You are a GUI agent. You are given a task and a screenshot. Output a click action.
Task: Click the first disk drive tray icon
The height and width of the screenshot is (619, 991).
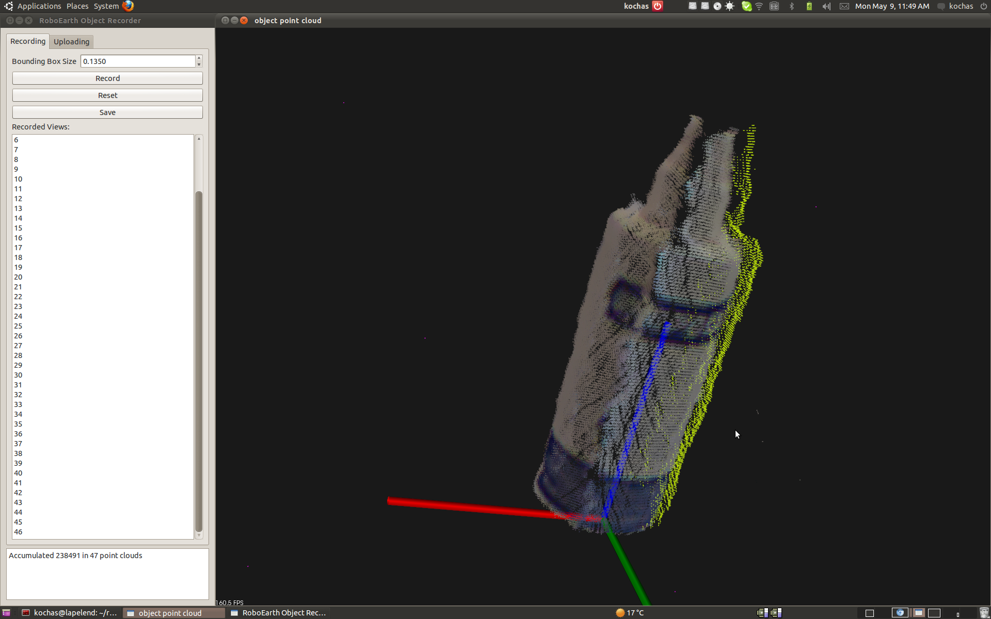coord(693,6)
